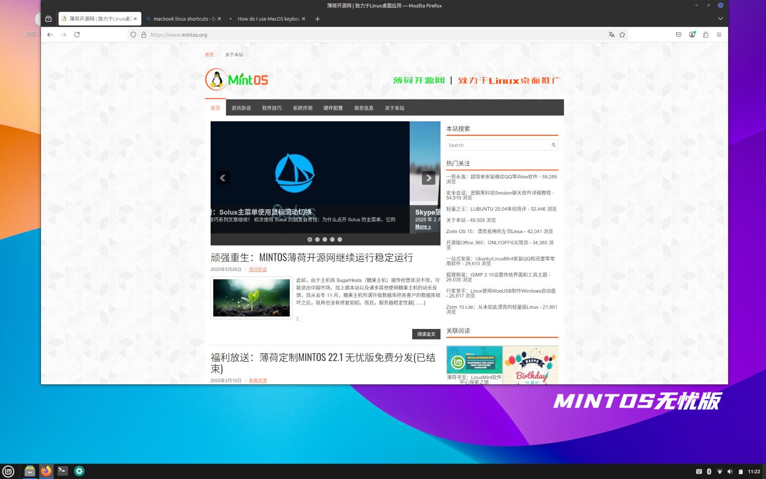This screenshot has height=479, width=766.
Task: Open the Linux Mint start menu
Action: point(9,471)
